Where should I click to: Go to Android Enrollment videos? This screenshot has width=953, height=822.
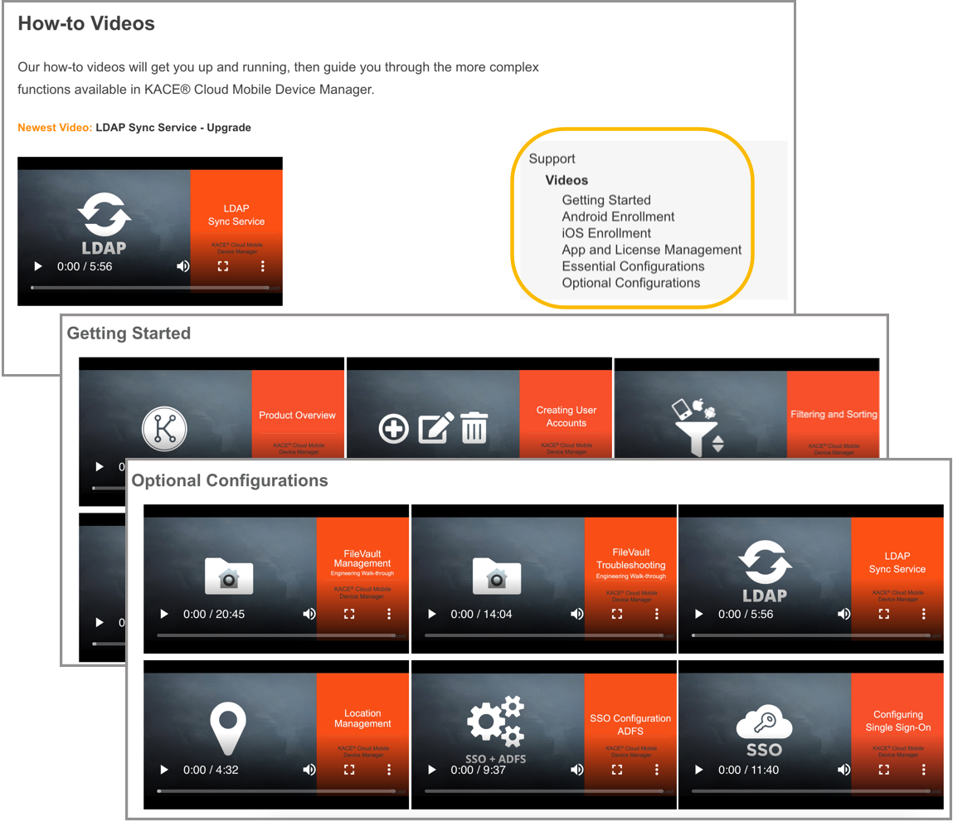618,216
